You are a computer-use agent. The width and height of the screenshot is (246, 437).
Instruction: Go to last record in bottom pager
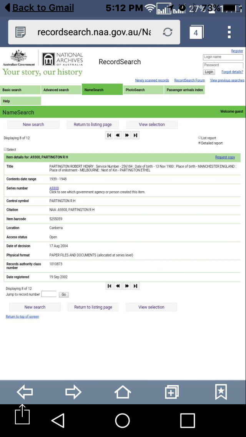click(135, 286)
